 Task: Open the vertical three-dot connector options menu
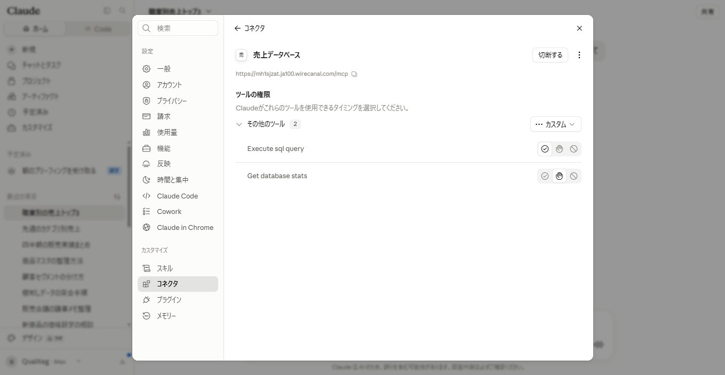point(579,55)
